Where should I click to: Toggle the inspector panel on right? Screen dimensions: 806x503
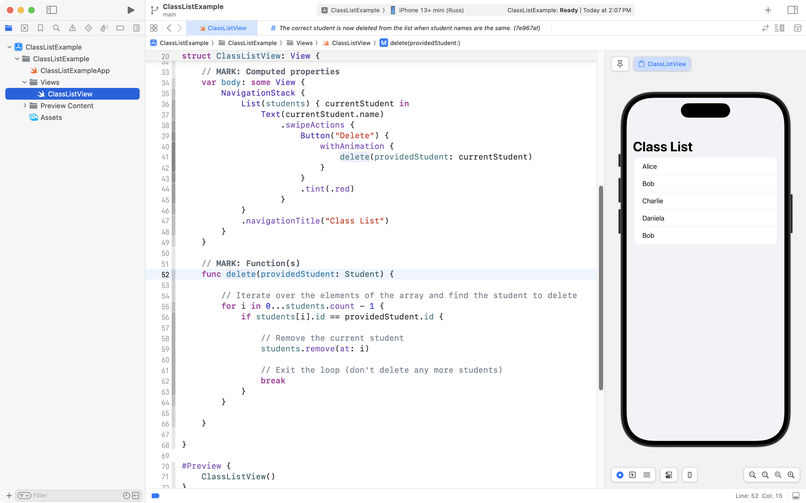tap(792, 10)
